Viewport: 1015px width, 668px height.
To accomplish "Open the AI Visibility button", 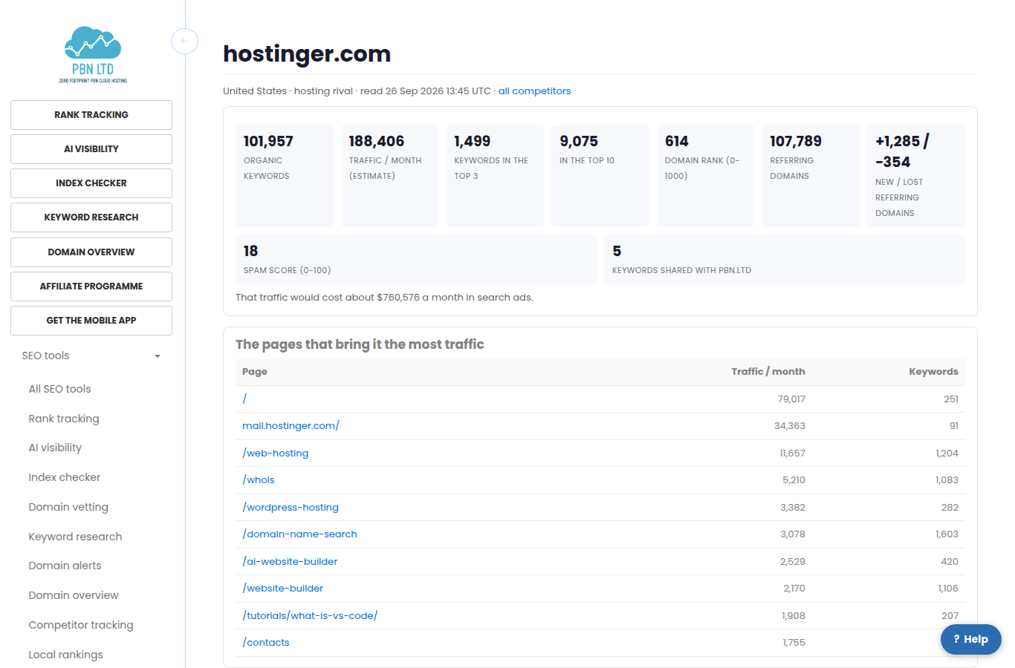I will [x=91, y=149].
